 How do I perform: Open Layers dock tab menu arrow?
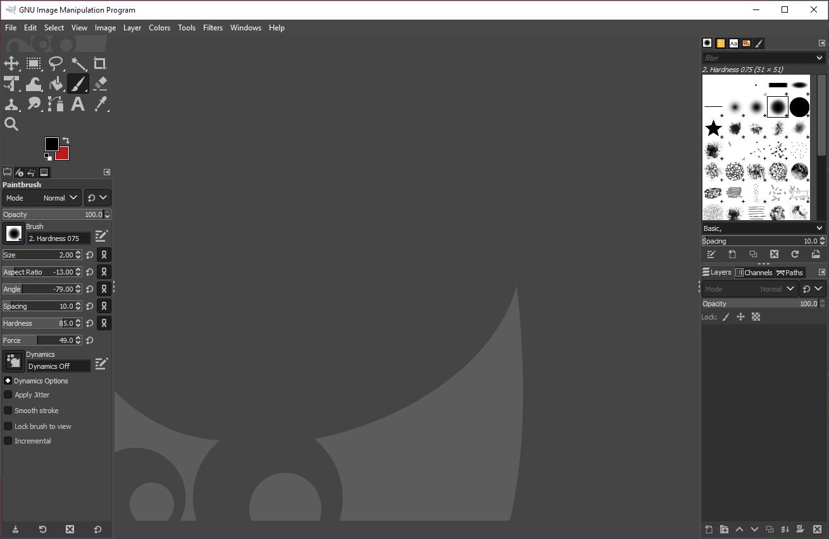point(821,272)
